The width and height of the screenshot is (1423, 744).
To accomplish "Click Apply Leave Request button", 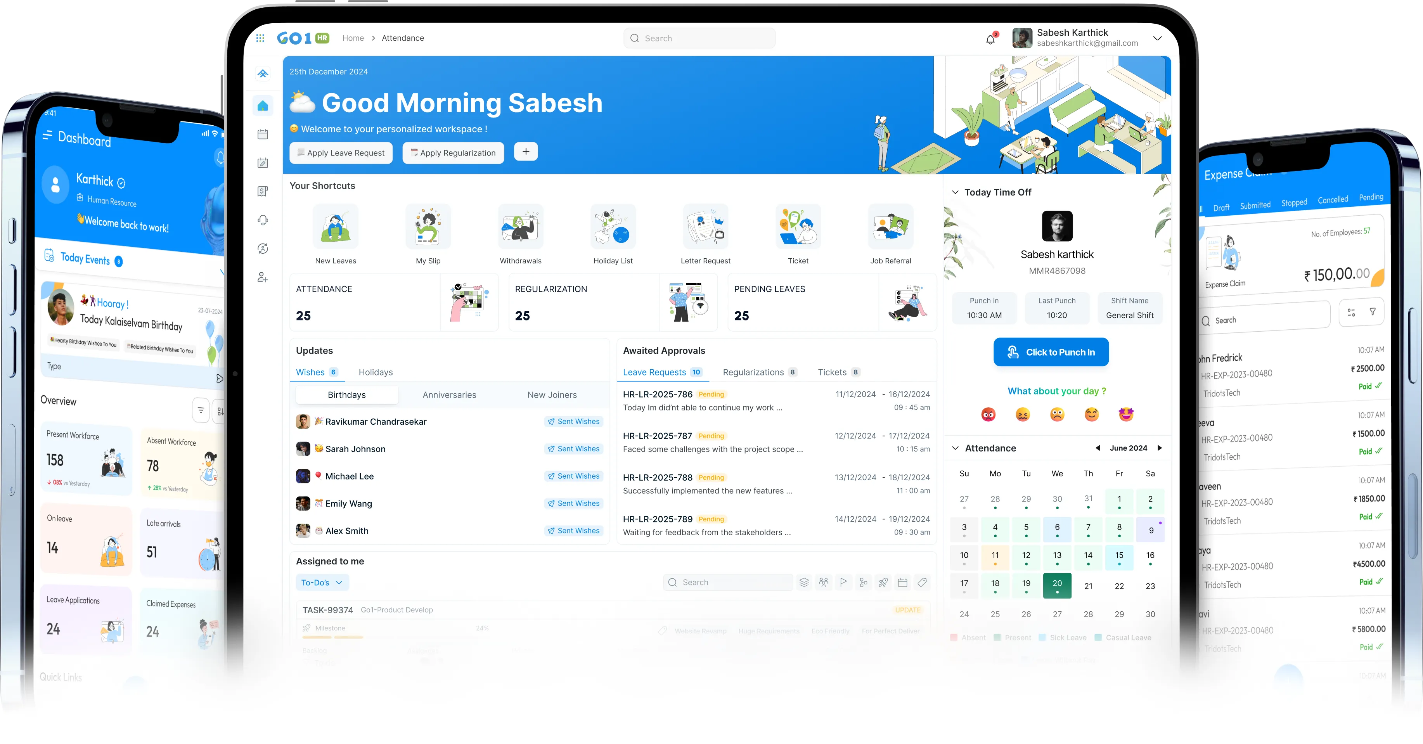I will pyautogui.click(x=341, y=153).
